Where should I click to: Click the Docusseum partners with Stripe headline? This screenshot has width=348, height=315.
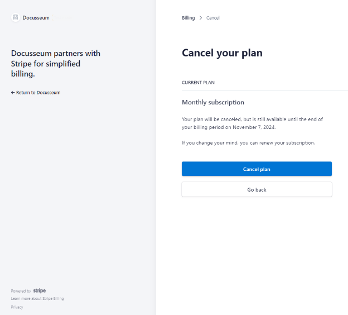pyautogui.click(x=56, y=63)
